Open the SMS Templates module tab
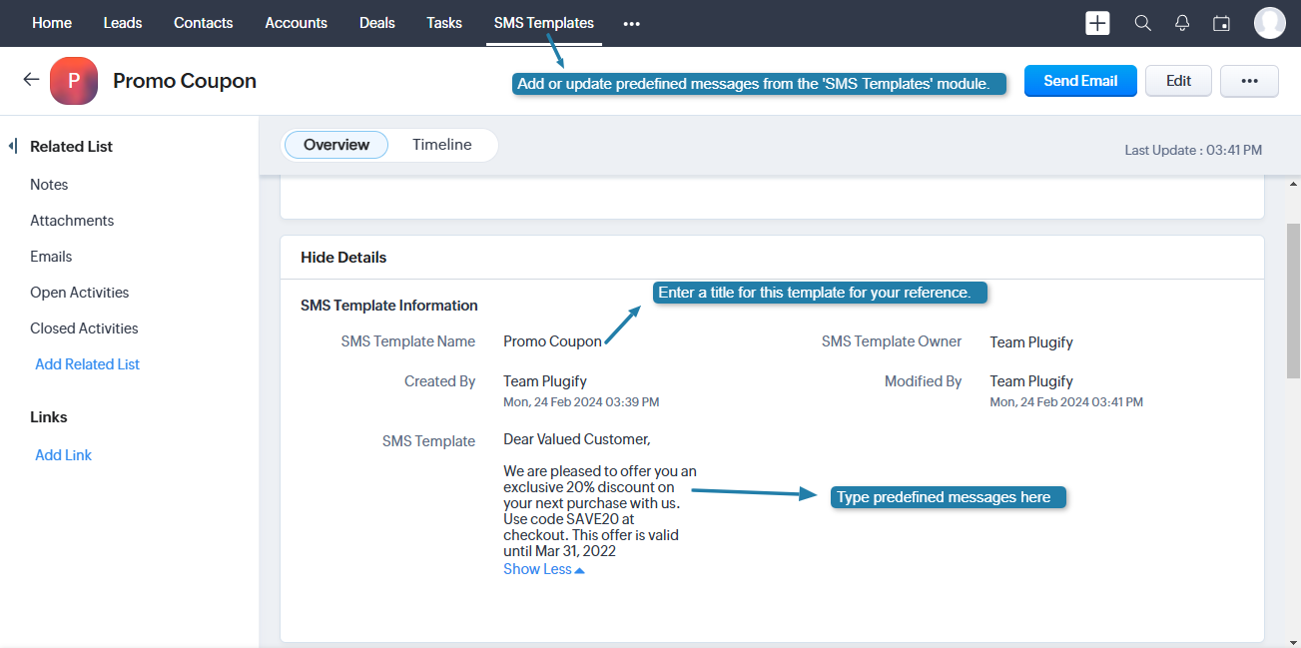Image resolution: width=1301 pixels, height=648 pixels. 543,23
